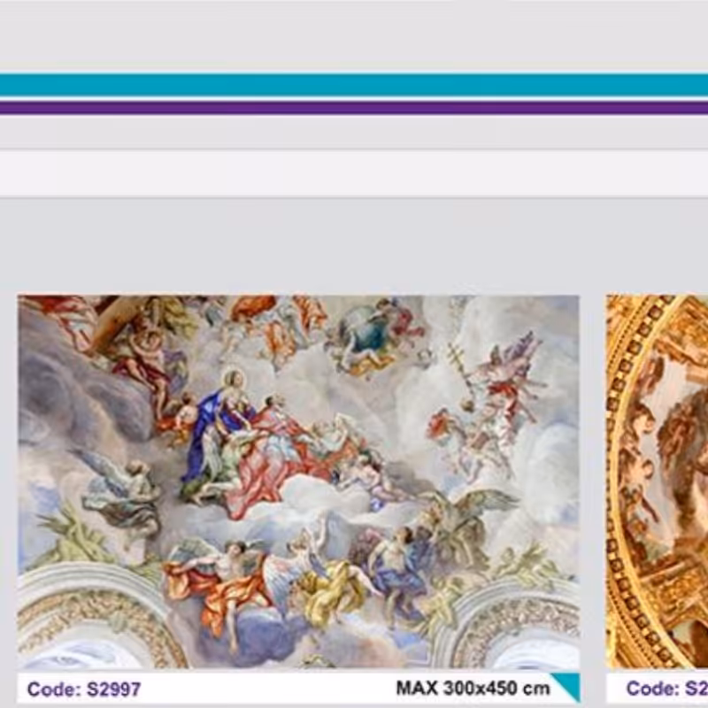
Task: Click the white bar under the purple stripe
Action: pyautogui.click(x=354, y=173)
